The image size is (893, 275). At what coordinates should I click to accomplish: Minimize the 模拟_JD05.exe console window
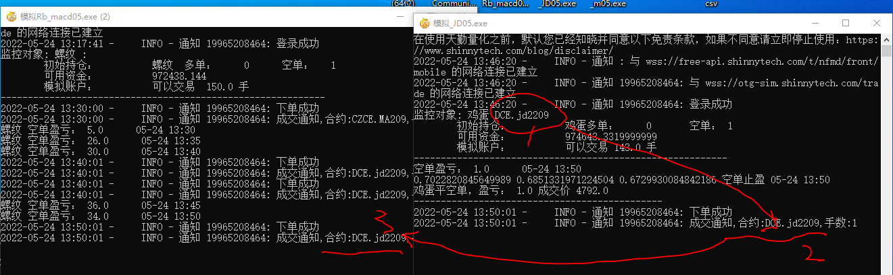pyautogui.click(x=815, y=22)
